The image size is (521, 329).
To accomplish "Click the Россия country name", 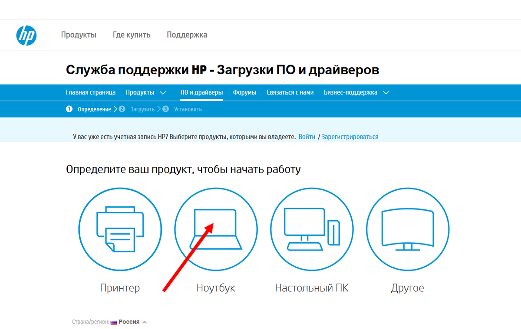I will pyautogui.click(x=129, y=322).
